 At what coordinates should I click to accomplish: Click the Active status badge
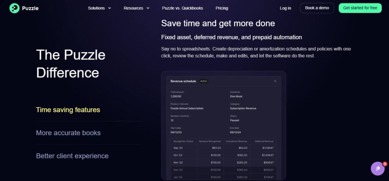204,81
